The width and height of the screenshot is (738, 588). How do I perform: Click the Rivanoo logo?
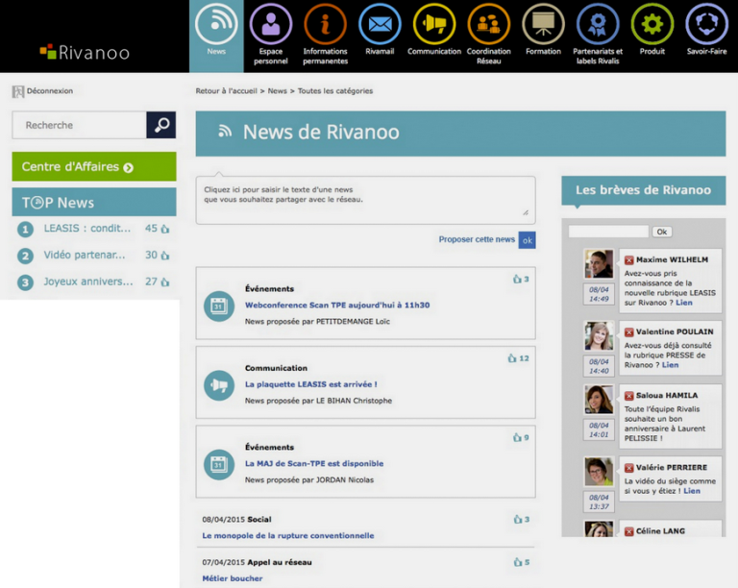85,52
